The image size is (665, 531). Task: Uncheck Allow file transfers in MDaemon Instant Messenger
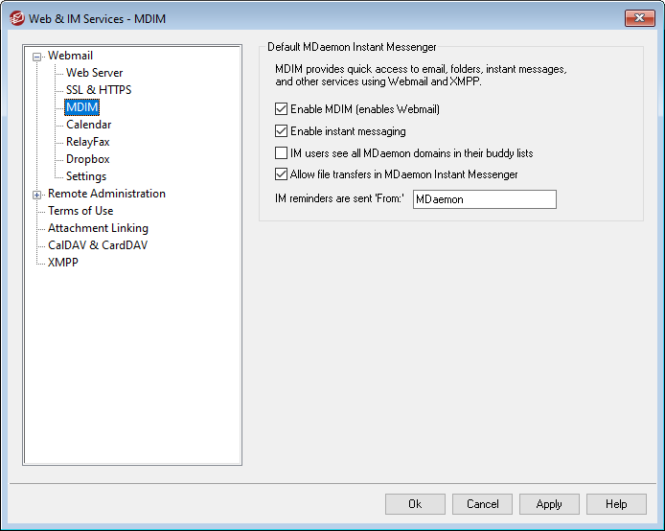click(282, 174)
